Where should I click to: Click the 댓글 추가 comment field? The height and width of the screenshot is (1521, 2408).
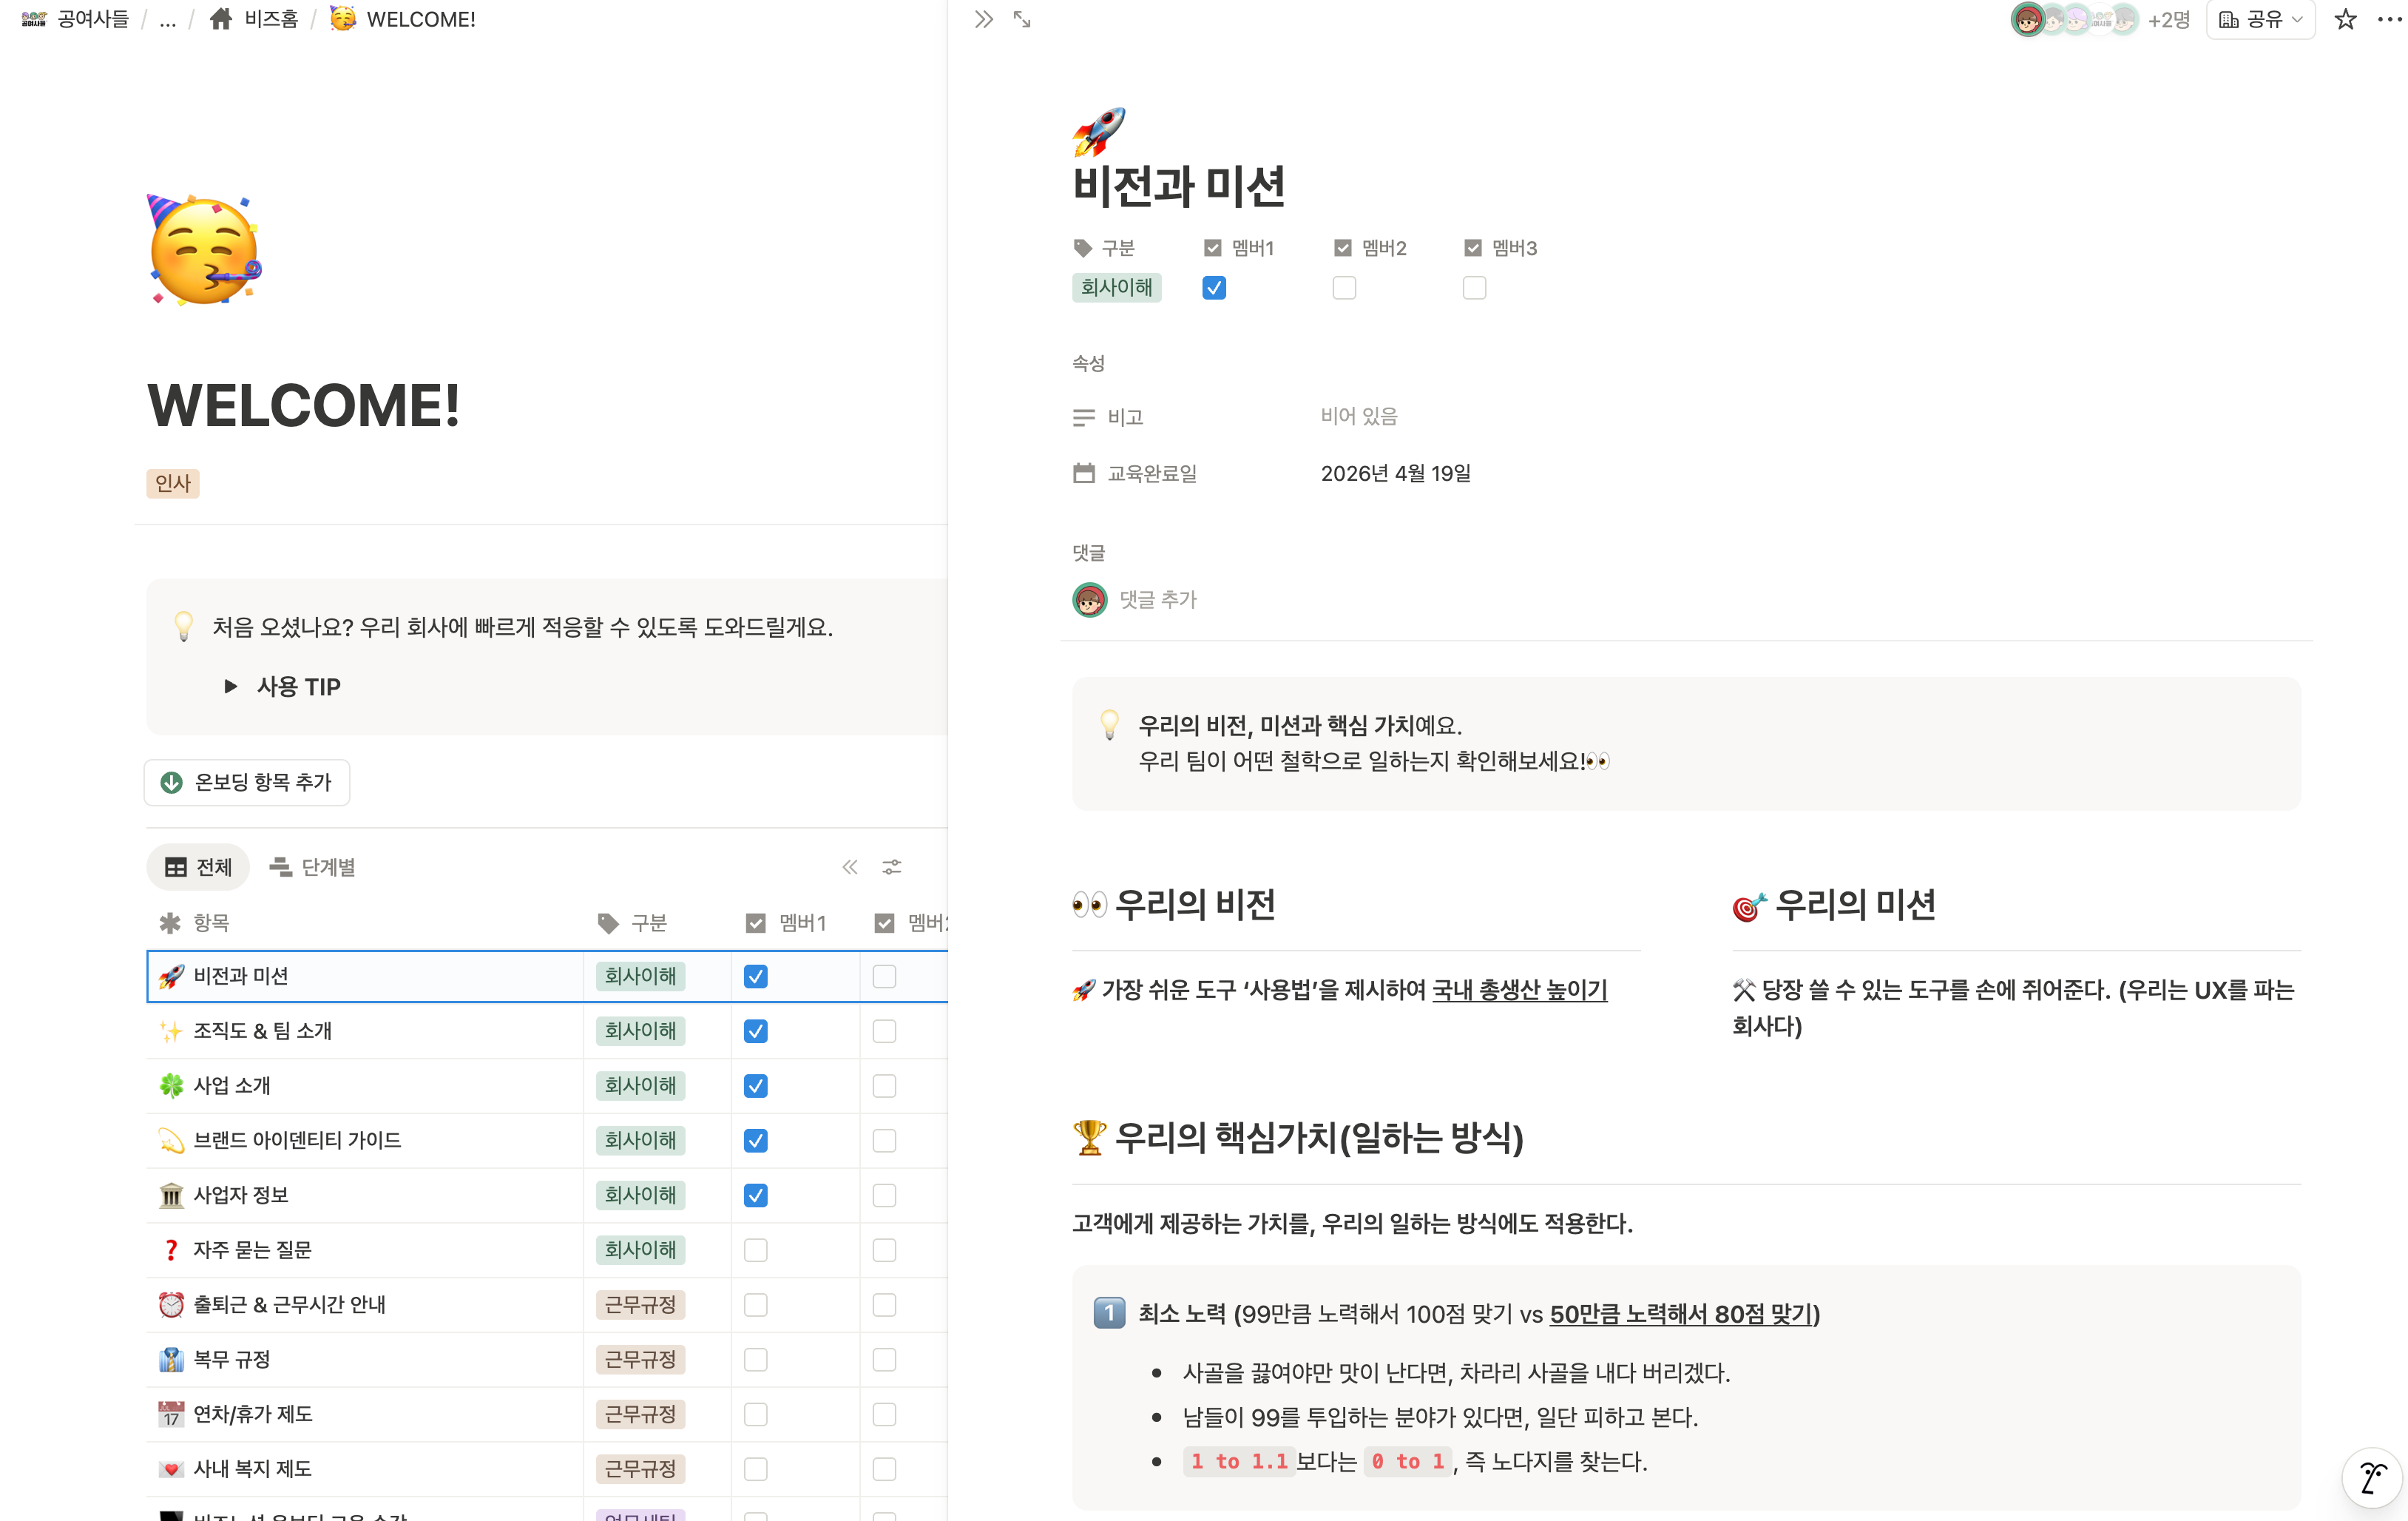(1157, 599)
